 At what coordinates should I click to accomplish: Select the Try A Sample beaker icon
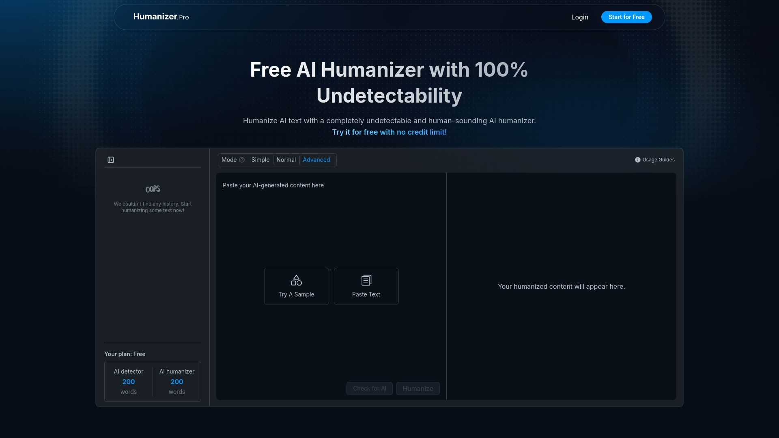pos(296,280)
